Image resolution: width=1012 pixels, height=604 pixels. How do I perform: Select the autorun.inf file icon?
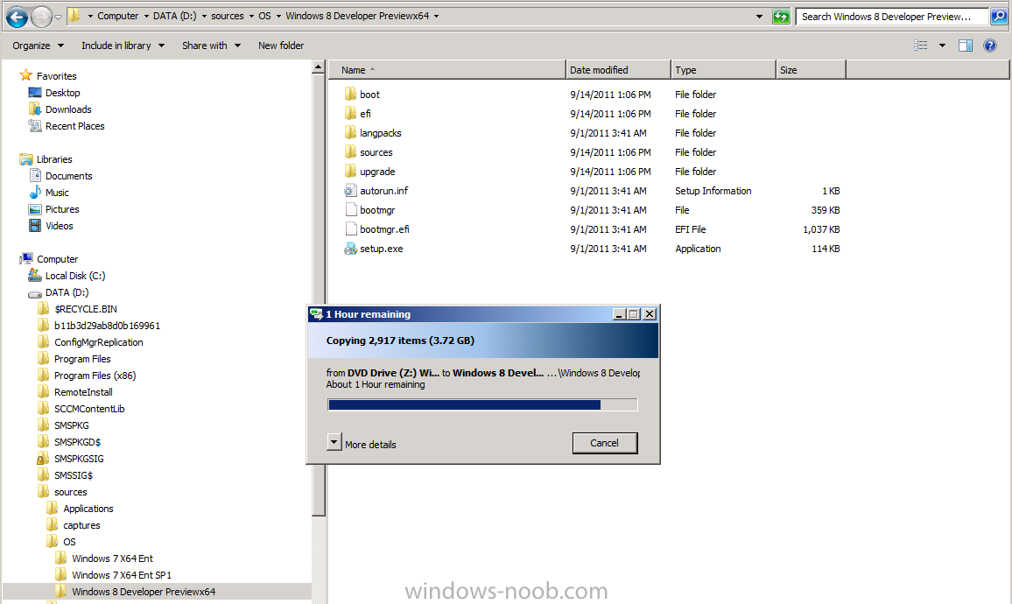[x=350, y=191]
